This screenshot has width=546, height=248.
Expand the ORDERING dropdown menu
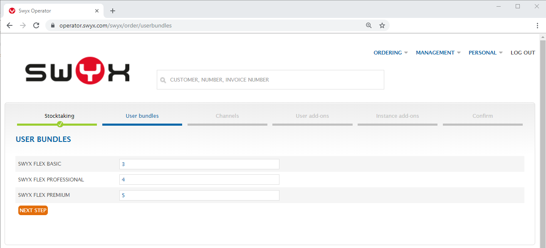(391, 53)
